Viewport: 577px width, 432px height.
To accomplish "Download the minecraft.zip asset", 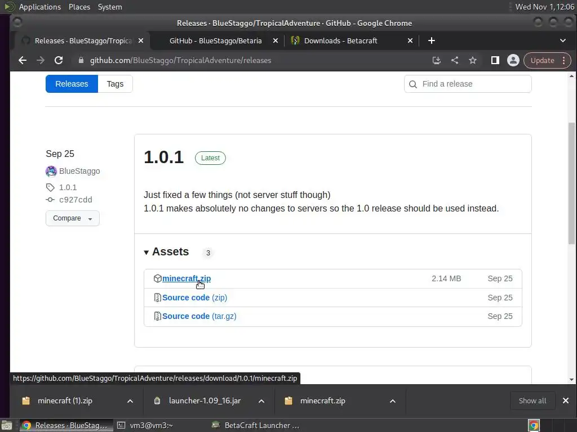I will (x=187, y=278).
